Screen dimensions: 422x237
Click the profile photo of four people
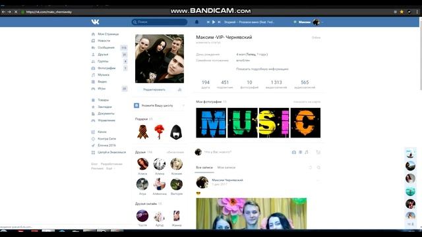[x=160, y=59]
